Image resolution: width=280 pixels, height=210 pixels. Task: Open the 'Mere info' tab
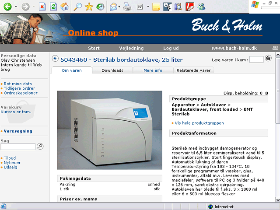[x=153, y=70]
